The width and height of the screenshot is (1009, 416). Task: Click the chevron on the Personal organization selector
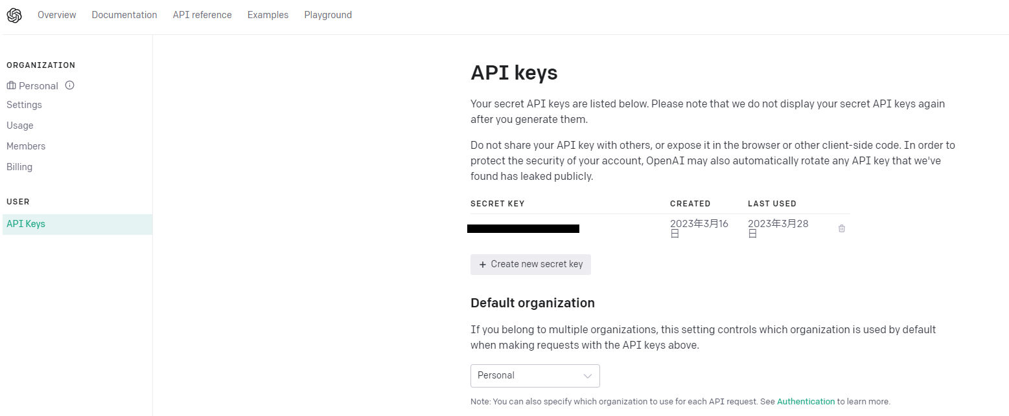point(587,376)
